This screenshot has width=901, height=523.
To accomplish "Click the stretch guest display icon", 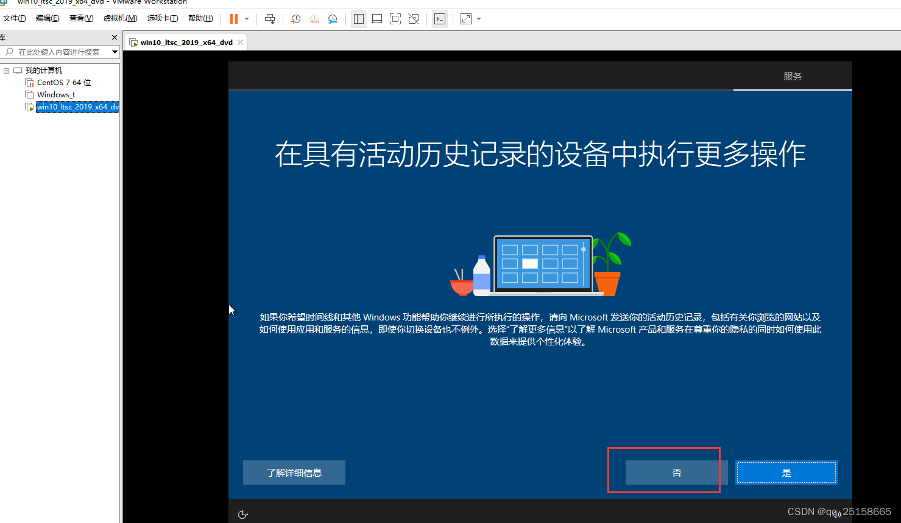I will click(466, 19).
